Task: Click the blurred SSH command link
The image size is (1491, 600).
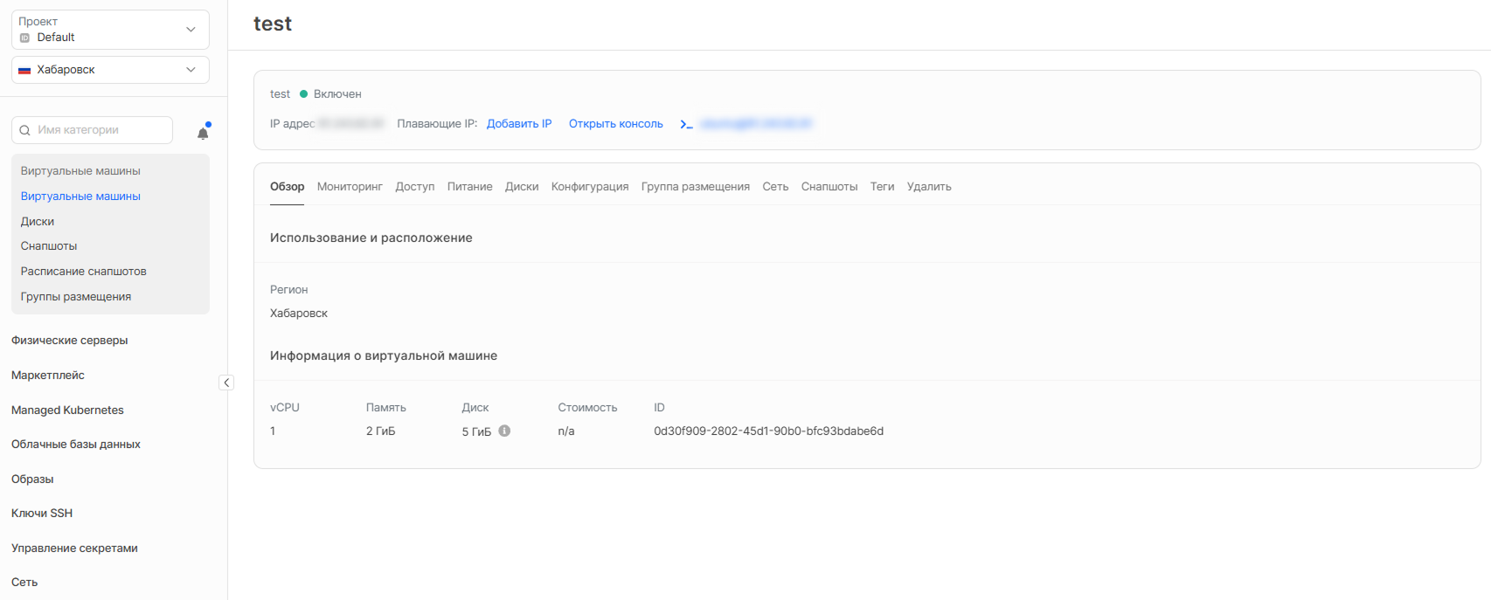Action: [x=757, y=124]
